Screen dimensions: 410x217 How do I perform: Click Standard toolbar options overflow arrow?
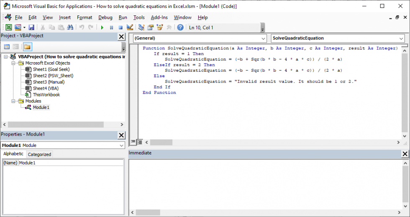coord(263,28)
